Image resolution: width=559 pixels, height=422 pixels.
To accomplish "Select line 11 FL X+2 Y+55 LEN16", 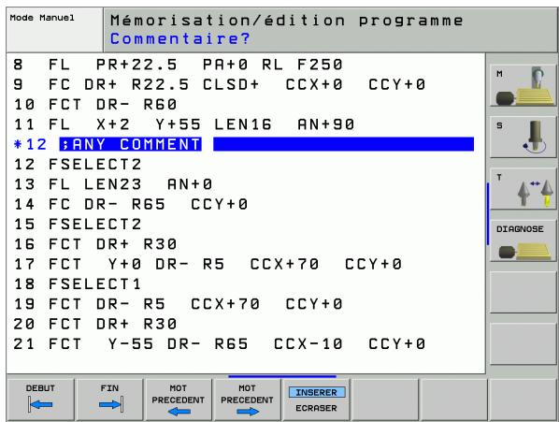I will pos(184,124).
